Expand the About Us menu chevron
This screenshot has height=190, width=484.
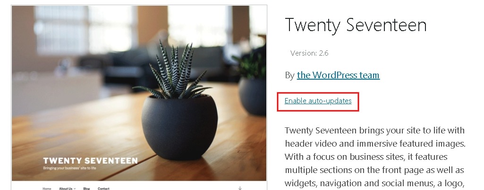75,189
